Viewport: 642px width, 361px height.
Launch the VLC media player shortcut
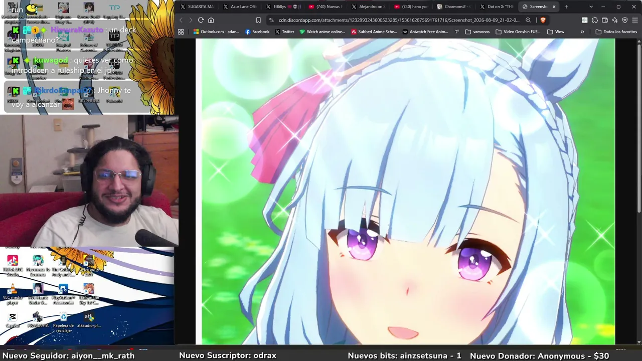13,294
